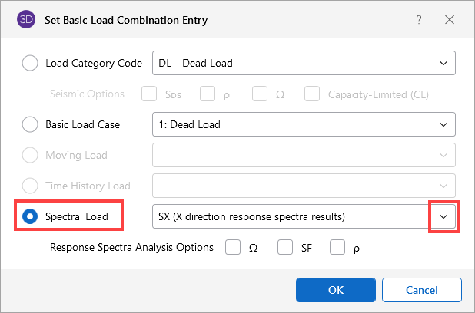Image resolution: width=475 pixels, height=313 pixels.
Task: Click the help question mark icon
Action: (x=419, y=20)
